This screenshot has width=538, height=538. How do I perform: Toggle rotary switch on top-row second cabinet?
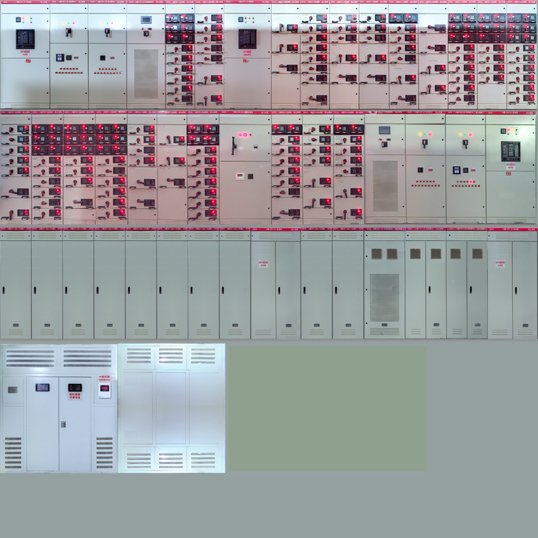[x=69, y=32]
